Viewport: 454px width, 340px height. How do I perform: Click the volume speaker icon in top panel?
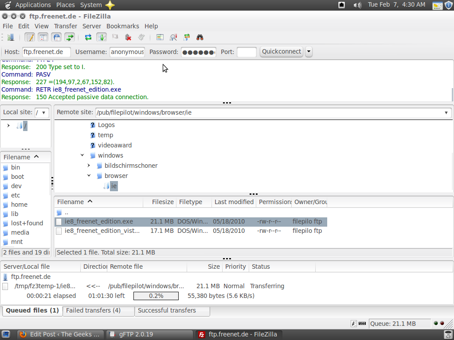357,5
